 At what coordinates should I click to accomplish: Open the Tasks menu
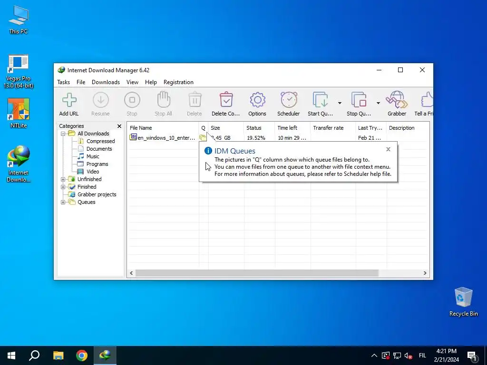63,82
